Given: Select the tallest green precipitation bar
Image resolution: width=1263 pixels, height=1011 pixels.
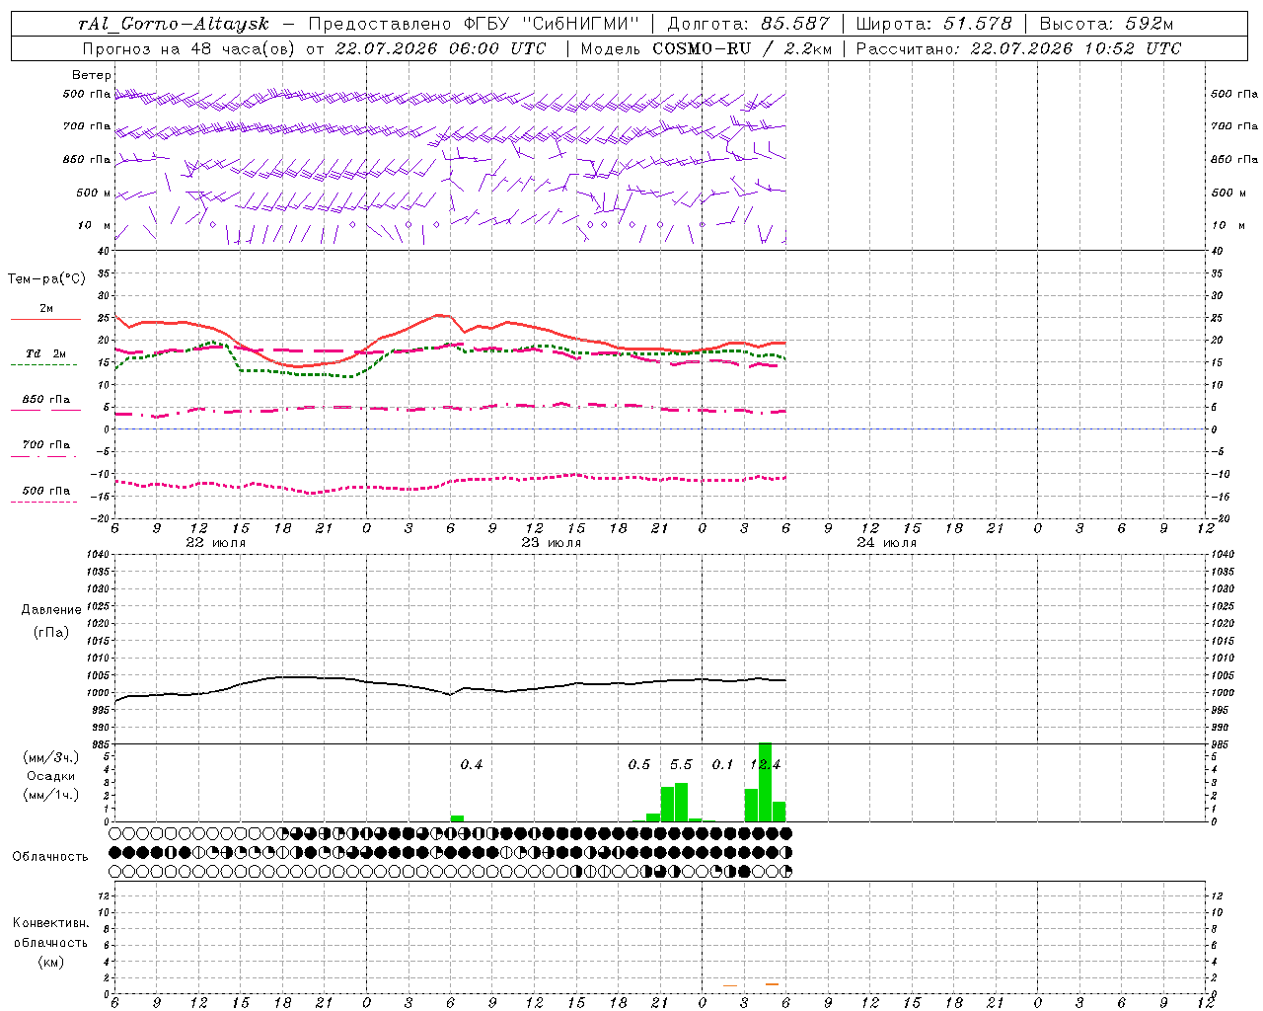Looking at the screenshot, I should pyautogui.click(x=765, y=782).
